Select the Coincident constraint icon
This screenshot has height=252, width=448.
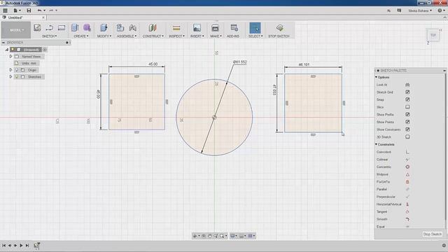[407, 152]
